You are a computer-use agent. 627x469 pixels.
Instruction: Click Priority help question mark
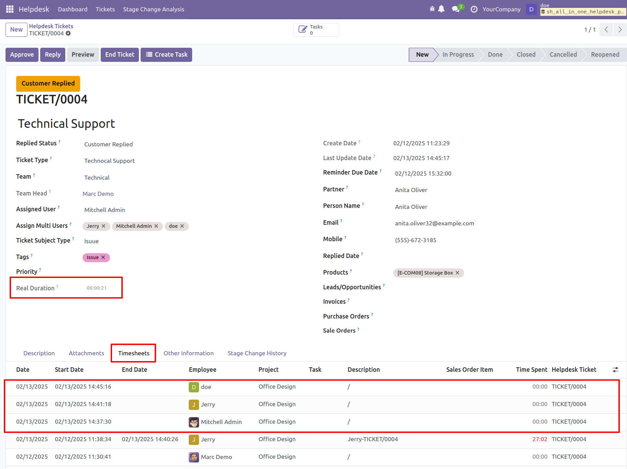click(40, 270)
